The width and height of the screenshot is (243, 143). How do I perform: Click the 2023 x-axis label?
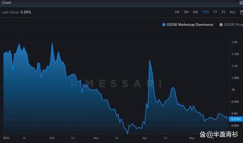[6, 138]
